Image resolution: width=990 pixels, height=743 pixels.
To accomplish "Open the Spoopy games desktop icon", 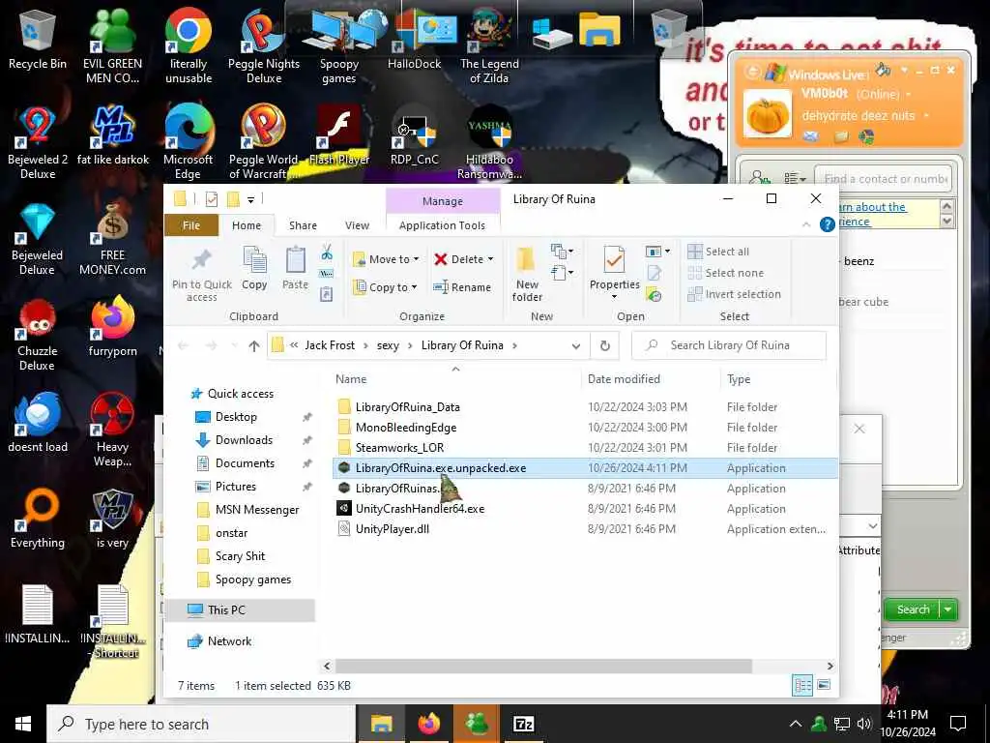I will (339, 45).
